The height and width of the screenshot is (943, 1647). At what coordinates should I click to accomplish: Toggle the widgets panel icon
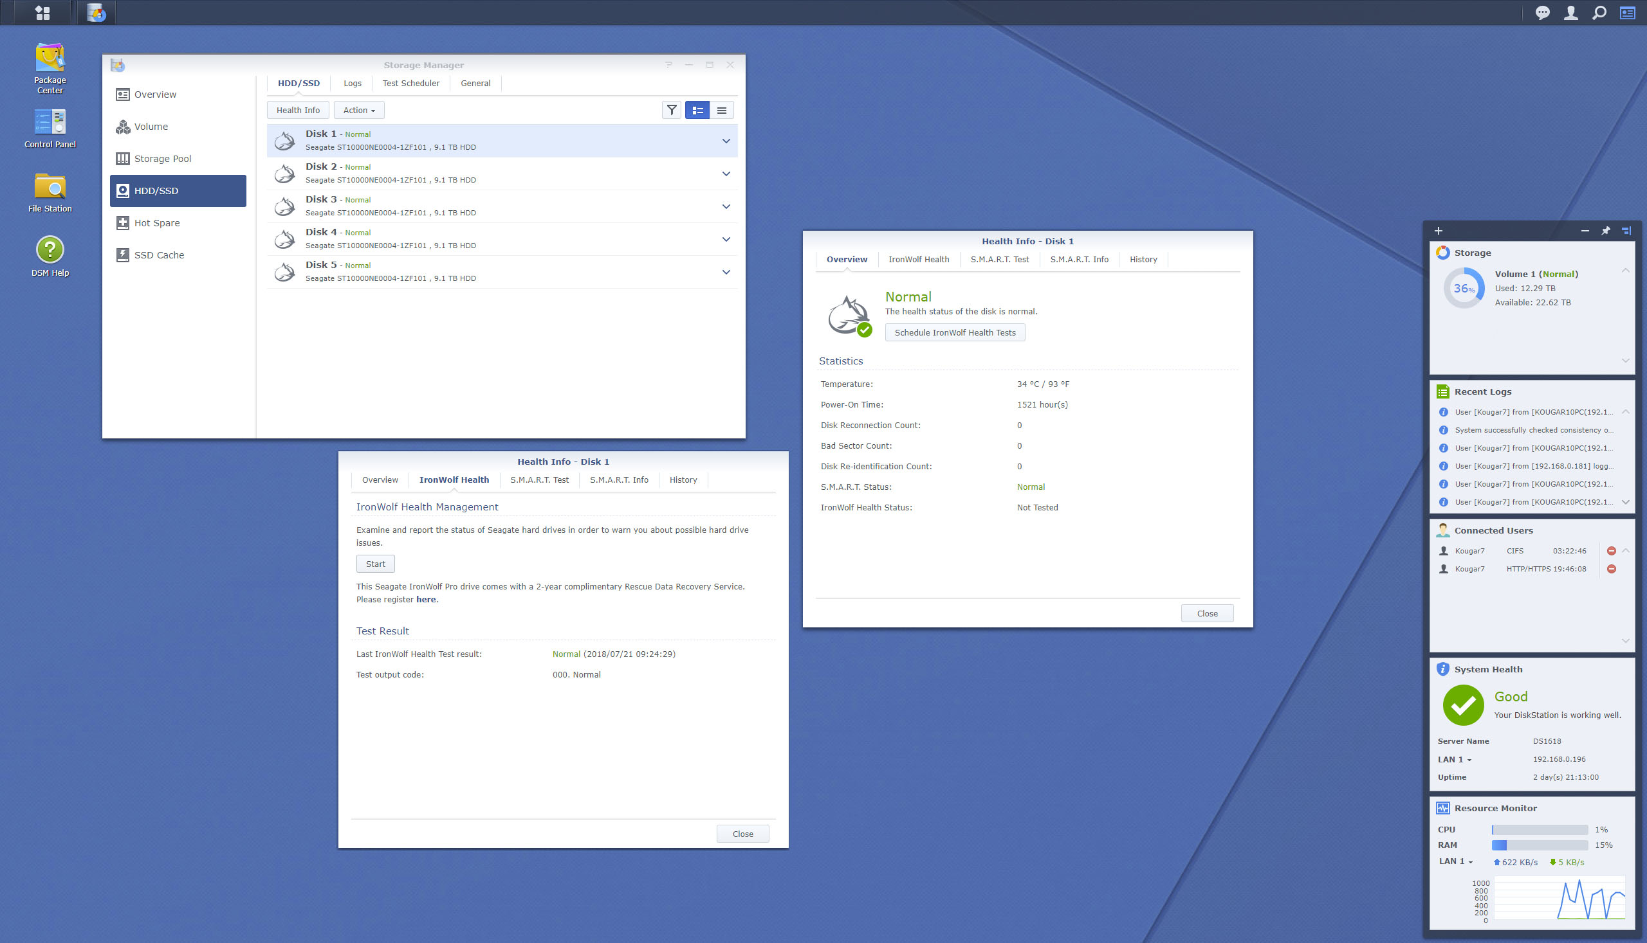[1628, 12]
